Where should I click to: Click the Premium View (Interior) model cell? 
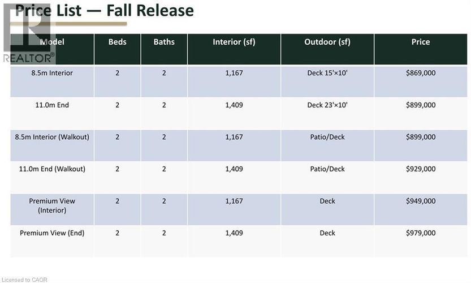pos(52,205)
